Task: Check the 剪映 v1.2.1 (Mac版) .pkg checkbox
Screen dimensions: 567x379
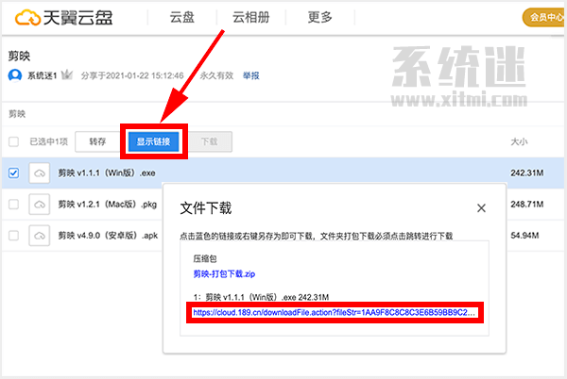Action: [14, 204]
